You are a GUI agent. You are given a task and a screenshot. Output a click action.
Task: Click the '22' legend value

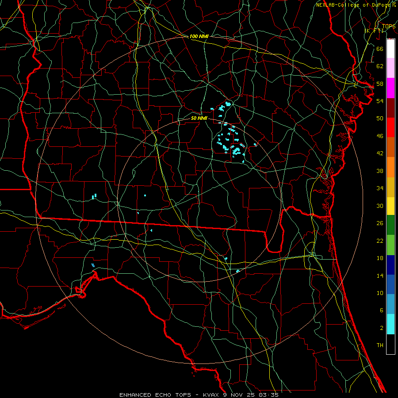pos(380,241)
